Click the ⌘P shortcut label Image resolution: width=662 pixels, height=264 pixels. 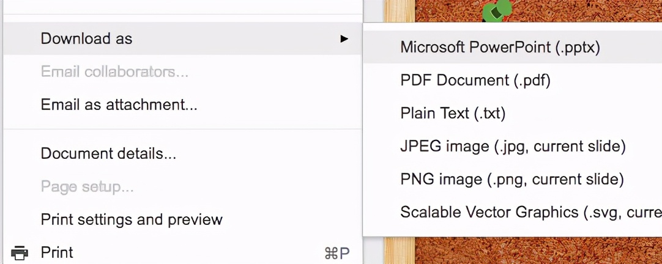[337, 253]
